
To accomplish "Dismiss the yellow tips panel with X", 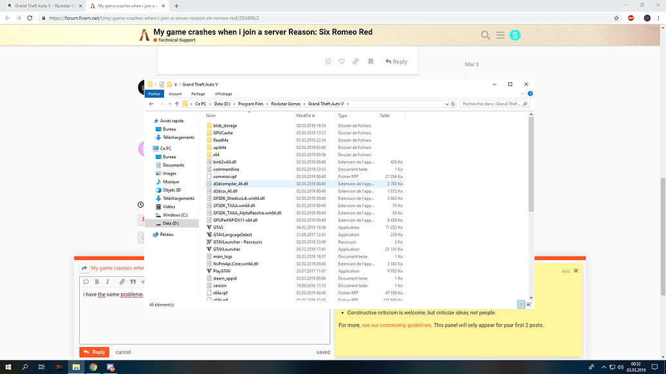I will (576, 271).
